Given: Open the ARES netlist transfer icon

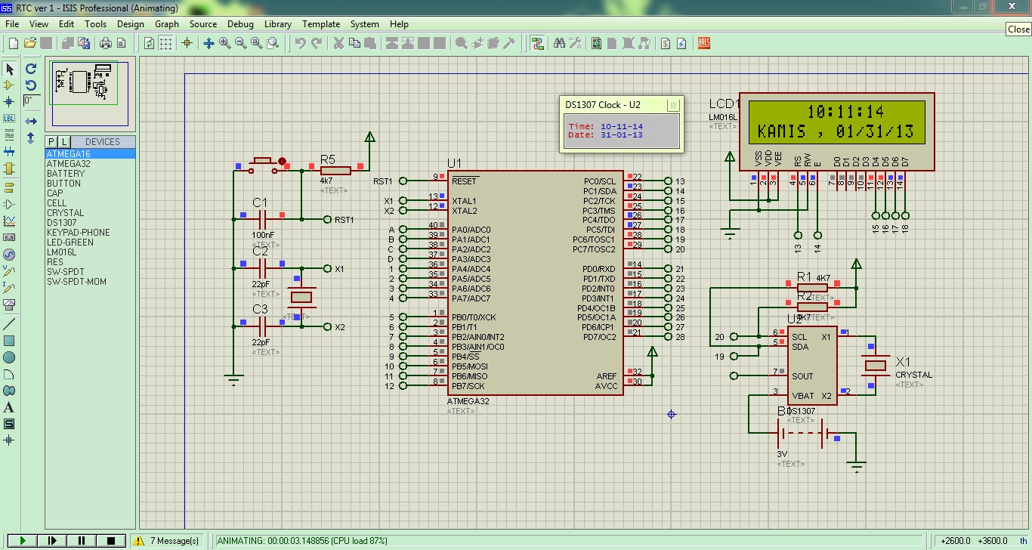Looking at the screenshot, I should coord(704,43).
